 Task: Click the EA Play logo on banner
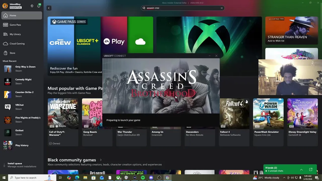(x=114, y=42)
